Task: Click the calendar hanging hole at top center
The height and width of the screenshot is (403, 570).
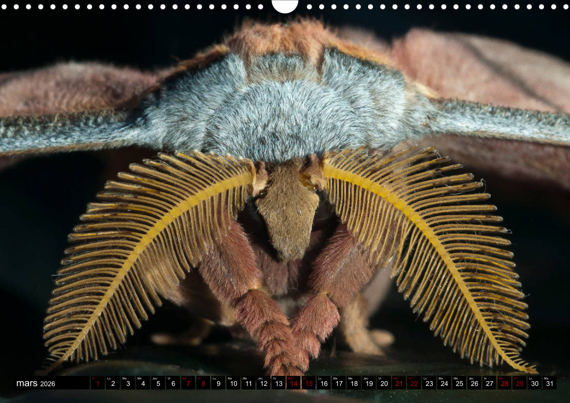Action: [x=285, y=6]
